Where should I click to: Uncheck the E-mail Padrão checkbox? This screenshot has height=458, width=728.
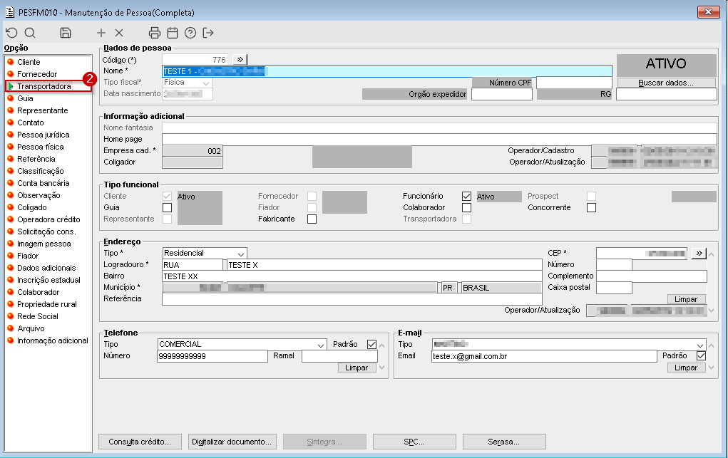pyautogui.click(x=701, y=356)
